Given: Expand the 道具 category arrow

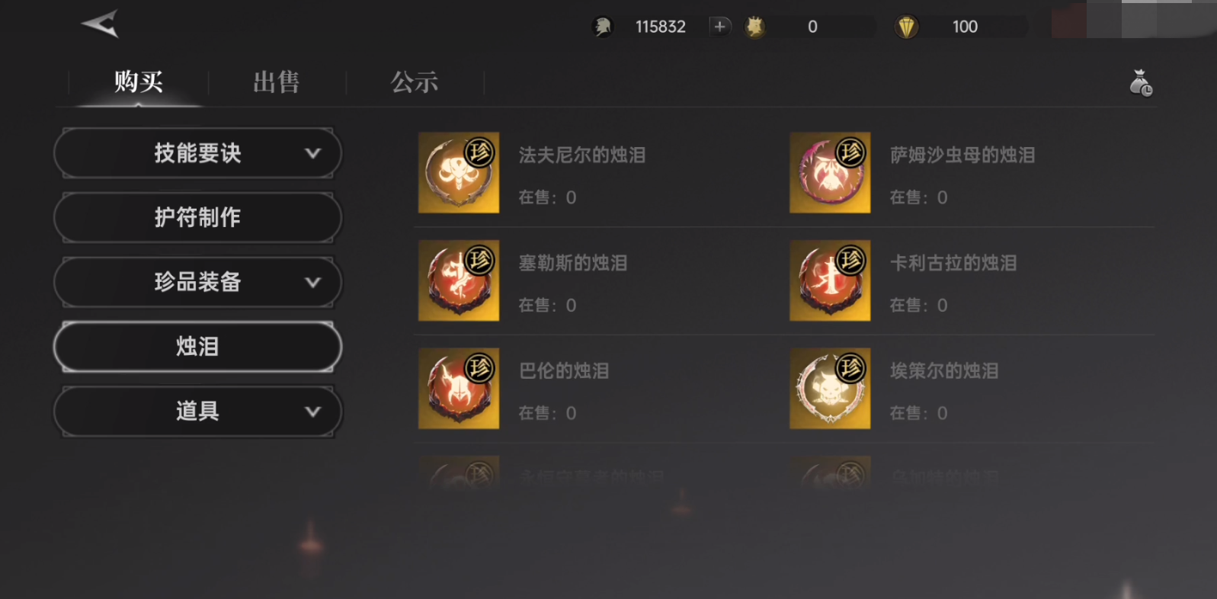Looking at the screenshot, I should pyautogui.click(x=312, y=412).
